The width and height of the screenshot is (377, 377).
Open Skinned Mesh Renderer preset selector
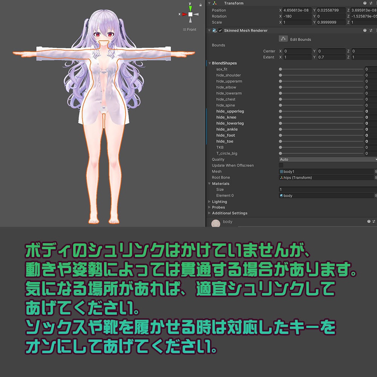371,30
